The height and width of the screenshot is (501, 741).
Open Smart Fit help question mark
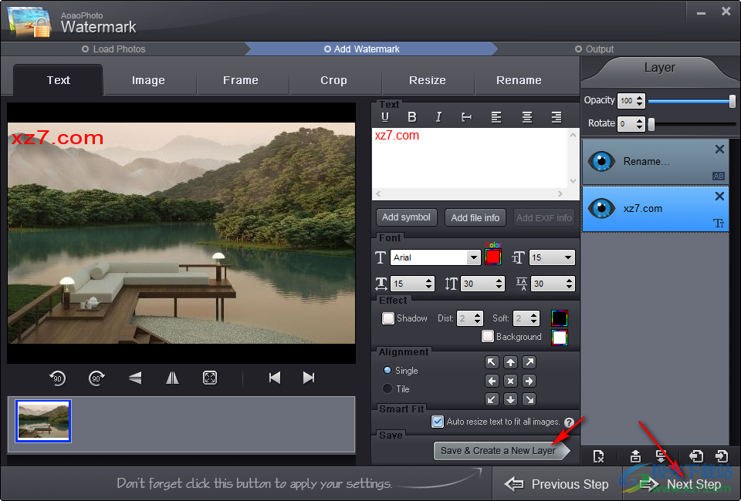pyautogui.click(x=570, y=422)
